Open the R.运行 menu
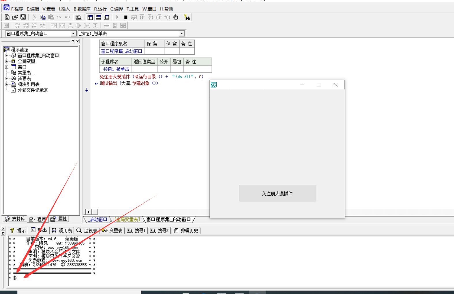Image resolution: width=454 pixels, height=294 pixels. click(x=100, y=9)
